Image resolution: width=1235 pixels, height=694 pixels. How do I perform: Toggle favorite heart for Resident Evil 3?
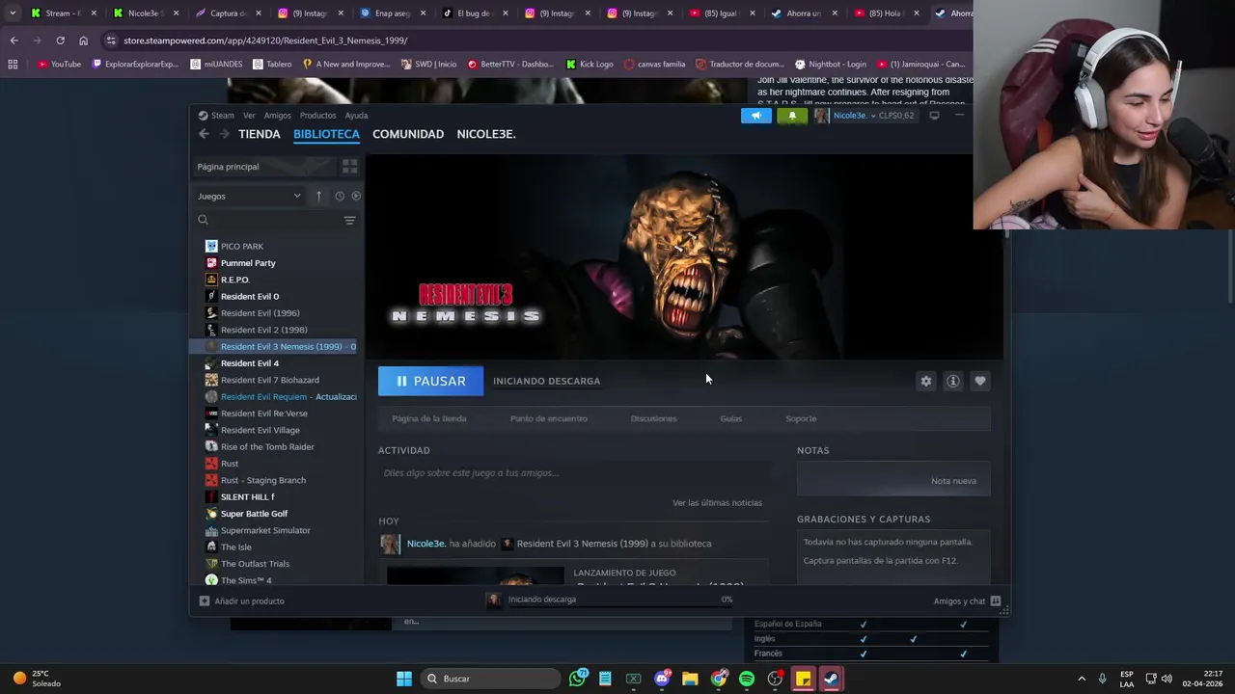(980, 381)
